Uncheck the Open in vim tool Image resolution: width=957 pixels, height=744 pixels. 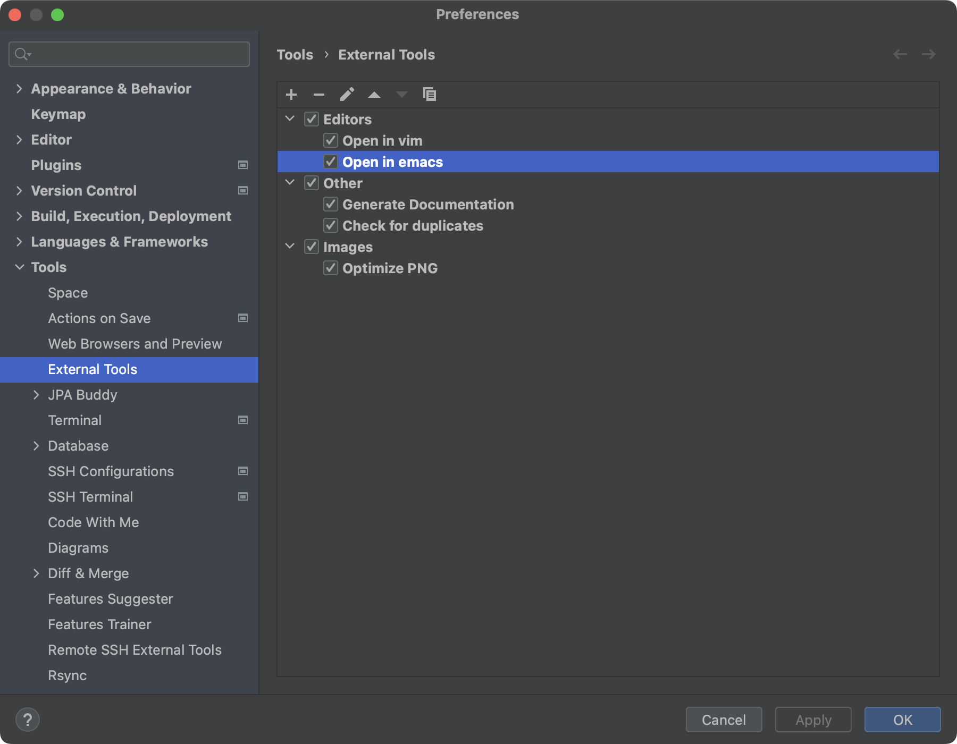(330, 140)
